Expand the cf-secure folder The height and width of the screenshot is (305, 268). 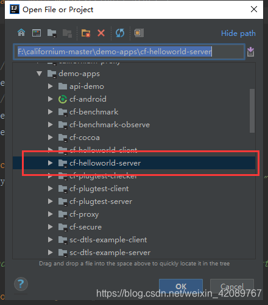point(51,227)
